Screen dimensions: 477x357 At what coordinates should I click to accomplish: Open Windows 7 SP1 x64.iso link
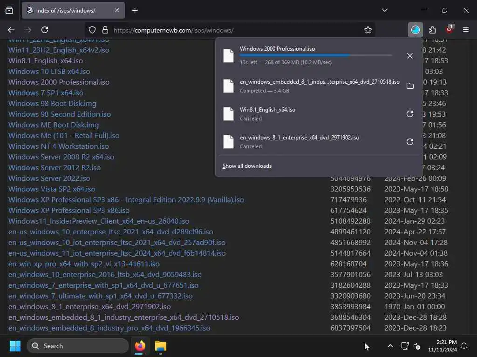point(46,93)
